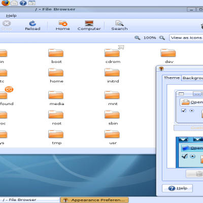Image resolution: width=203 pixels, height=203 pixels.
Task: Toggle checkbox in the light theme preview
Action: [x=184, y=111]
